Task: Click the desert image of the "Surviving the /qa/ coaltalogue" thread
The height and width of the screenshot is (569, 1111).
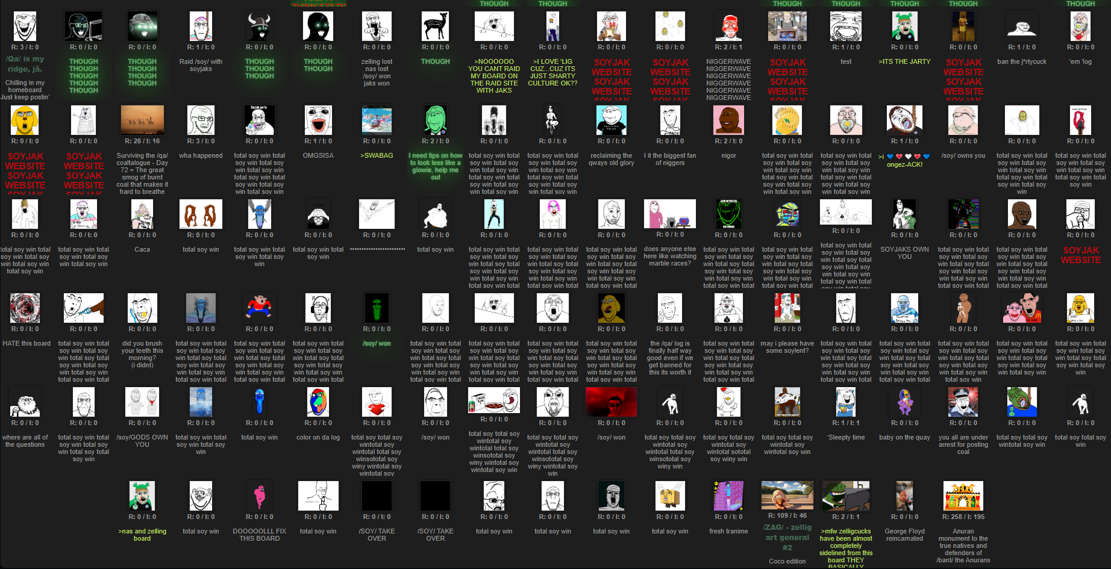Action: (x=142, y=120)
